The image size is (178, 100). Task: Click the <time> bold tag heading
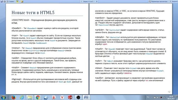click(x=99, y=68)
